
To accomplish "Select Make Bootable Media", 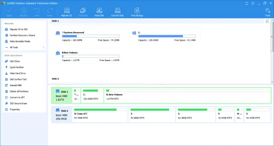I will [x=20, y=41].
